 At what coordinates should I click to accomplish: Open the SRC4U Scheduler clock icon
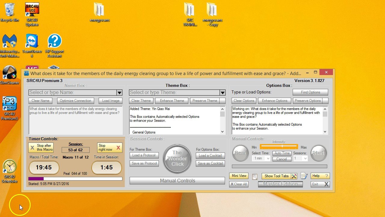coord(9,167)
